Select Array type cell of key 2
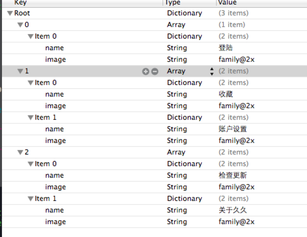307x237 pixels. tap(176, 152)
